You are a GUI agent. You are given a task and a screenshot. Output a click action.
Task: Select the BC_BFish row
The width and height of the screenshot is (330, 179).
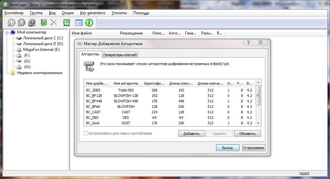pyautogui.click(x=170, y=107)
